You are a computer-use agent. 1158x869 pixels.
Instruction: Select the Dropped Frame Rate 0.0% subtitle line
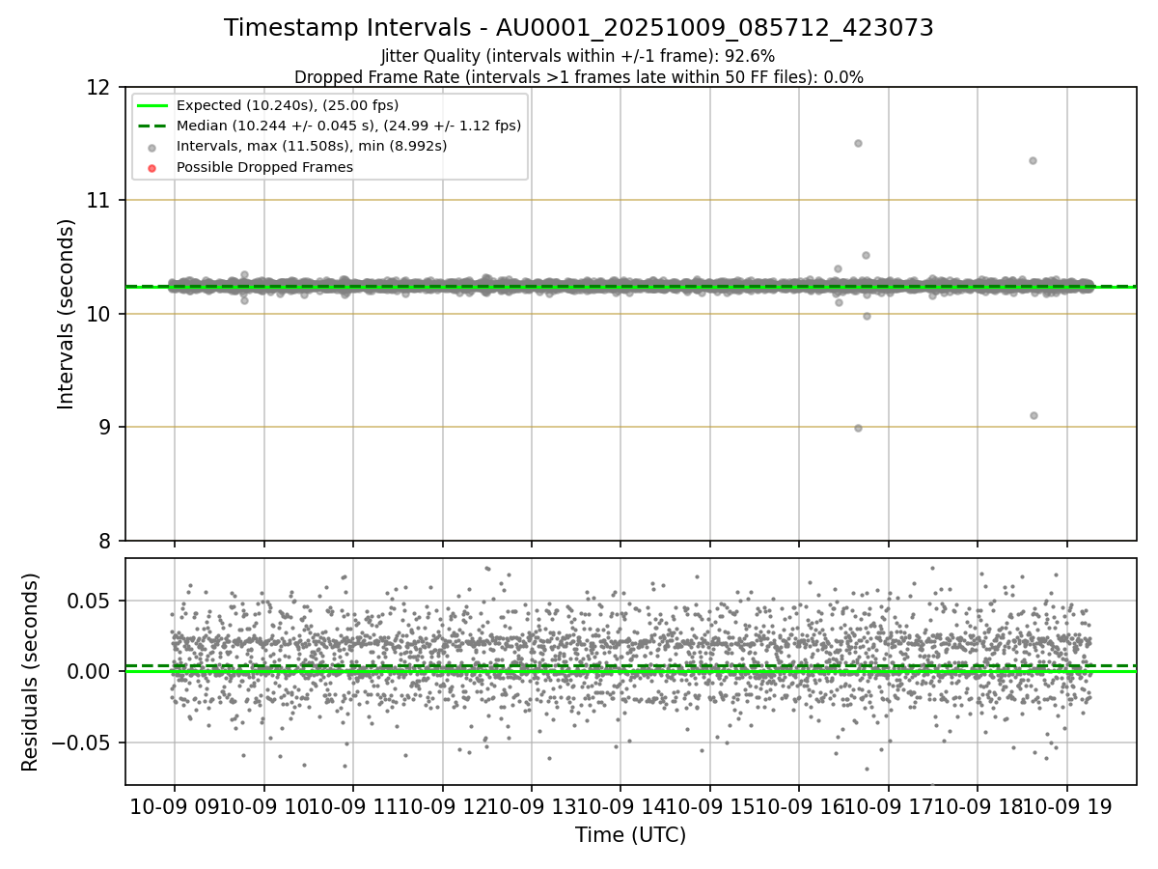coord(579,77)
